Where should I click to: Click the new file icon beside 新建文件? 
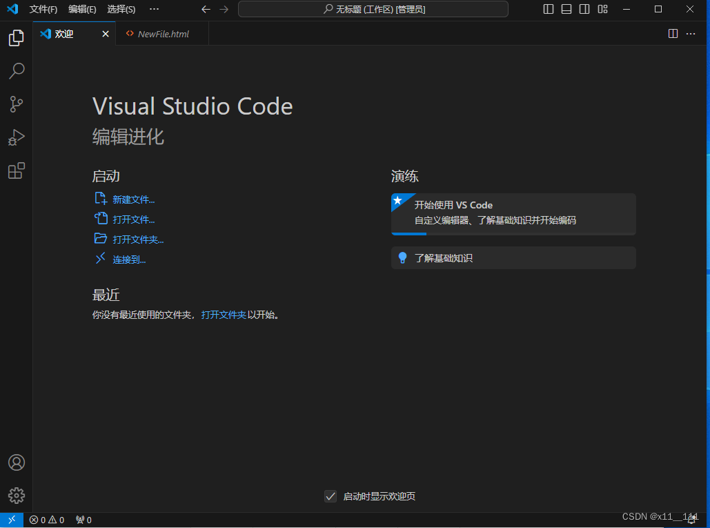[101, 198]
